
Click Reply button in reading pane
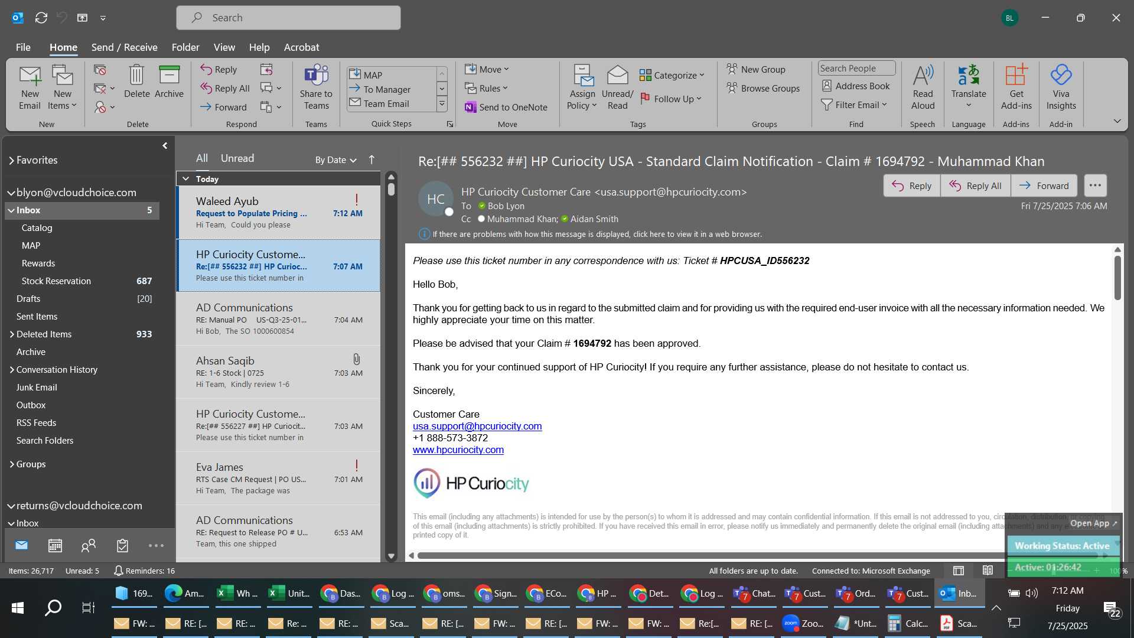pos(911,185)
